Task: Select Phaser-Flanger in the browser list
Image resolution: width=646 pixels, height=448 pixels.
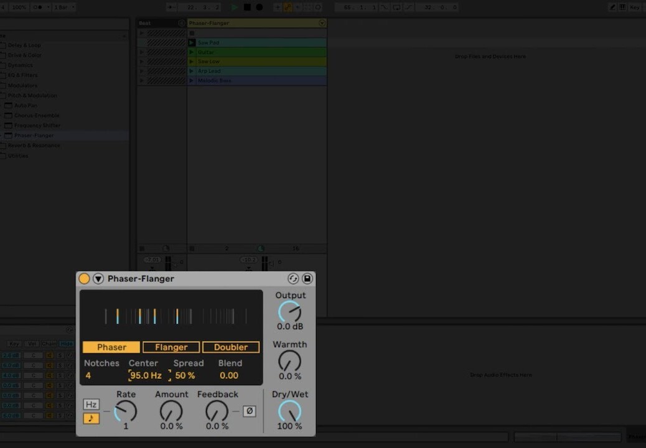Action: click(x=34, y=136)
